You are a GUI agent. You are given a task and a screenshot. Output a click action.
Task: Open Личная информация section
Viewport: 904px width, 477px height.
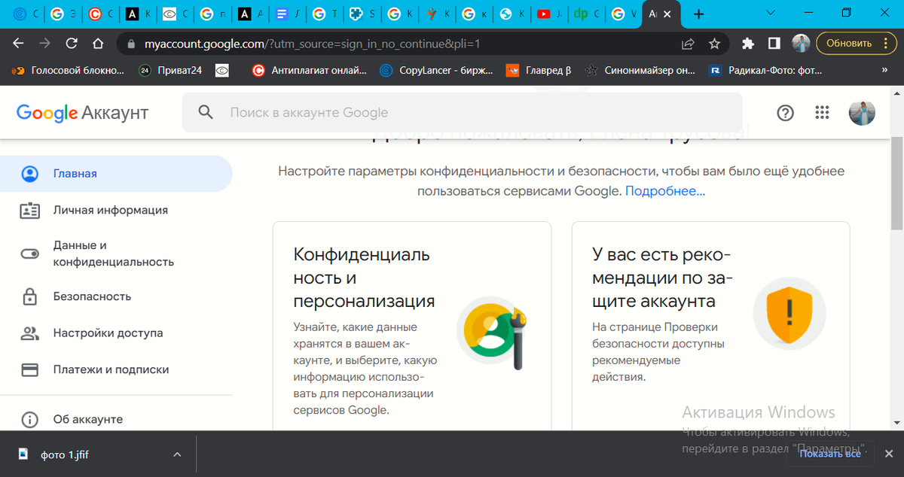(116, 211)
